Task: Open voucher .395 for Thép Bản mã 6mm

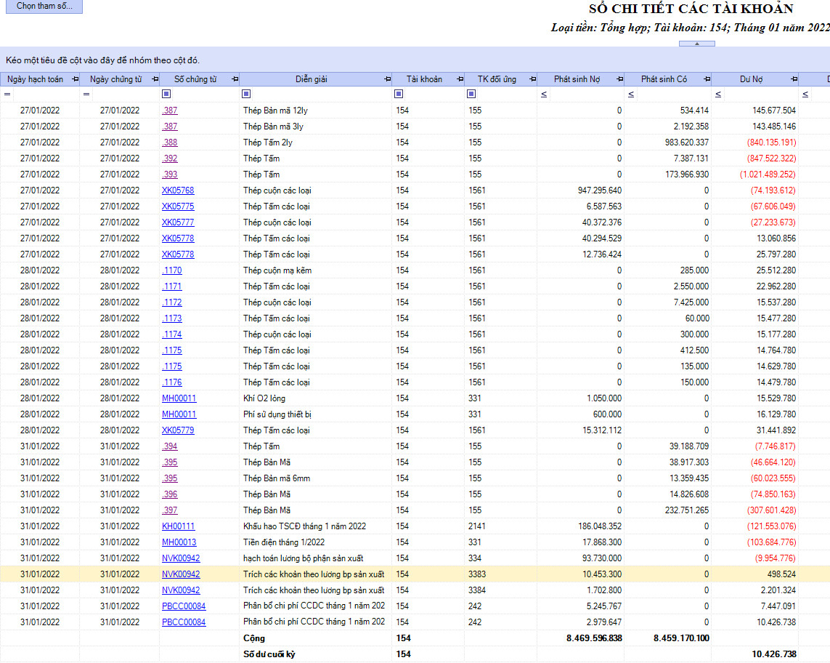Action: (170, 478)
